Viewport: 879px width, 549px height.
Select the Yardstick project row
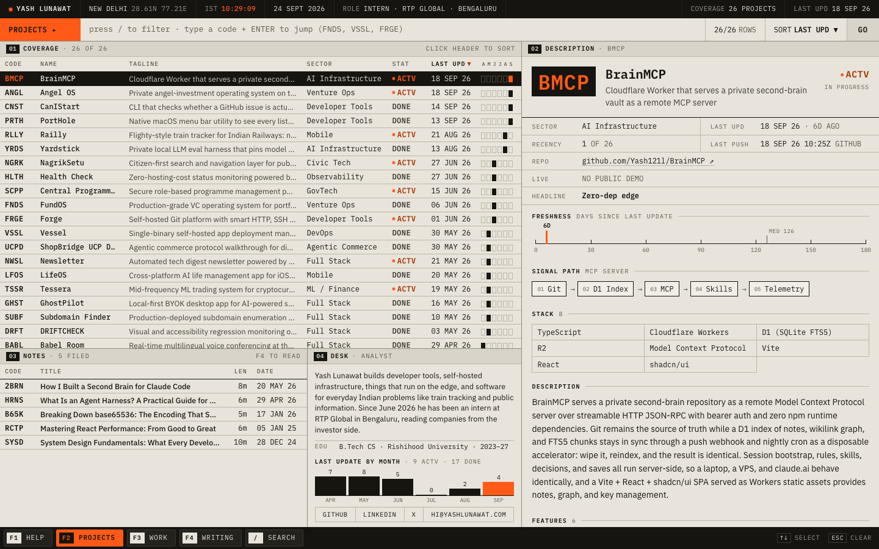point(261,149)
